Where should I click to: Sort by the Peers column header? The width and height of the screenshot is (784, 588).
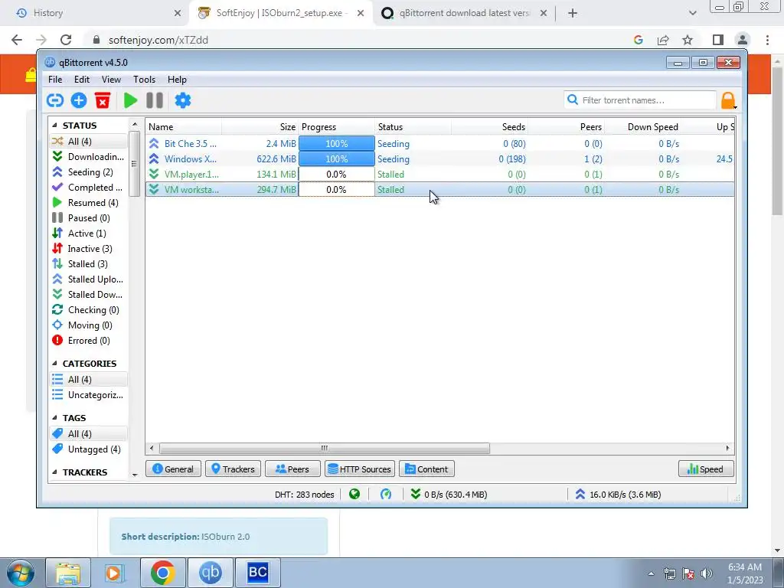click(x=566, y=127)
